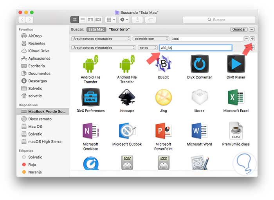The image size is (274, 200).
Task: Click the i386 criteria text field
Action: point(207,39)
